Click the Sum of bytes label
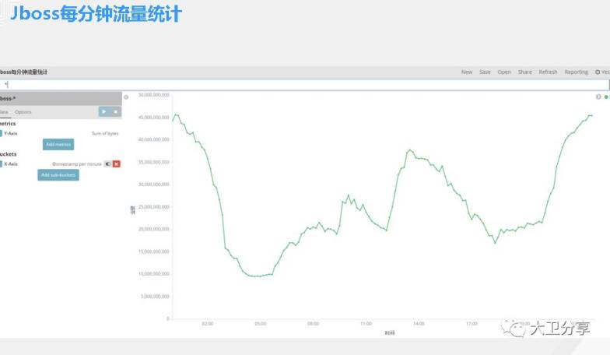Screen dimensions: 610x355 [105, 133]
